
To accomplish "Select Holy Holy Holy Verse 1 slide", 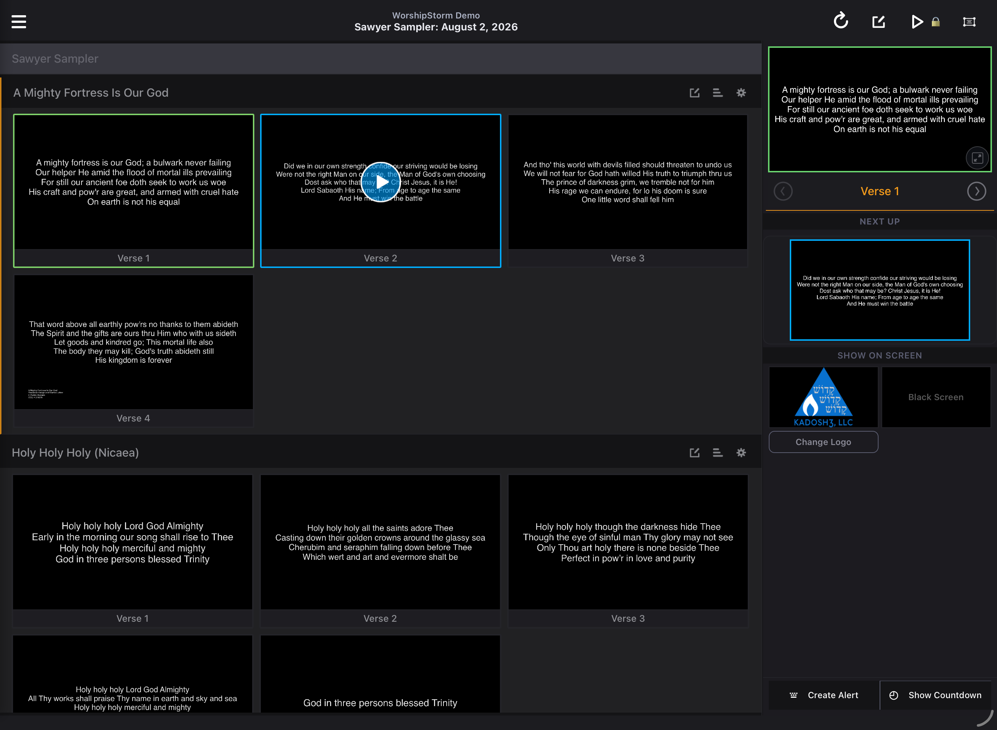I will pos(133,551).
